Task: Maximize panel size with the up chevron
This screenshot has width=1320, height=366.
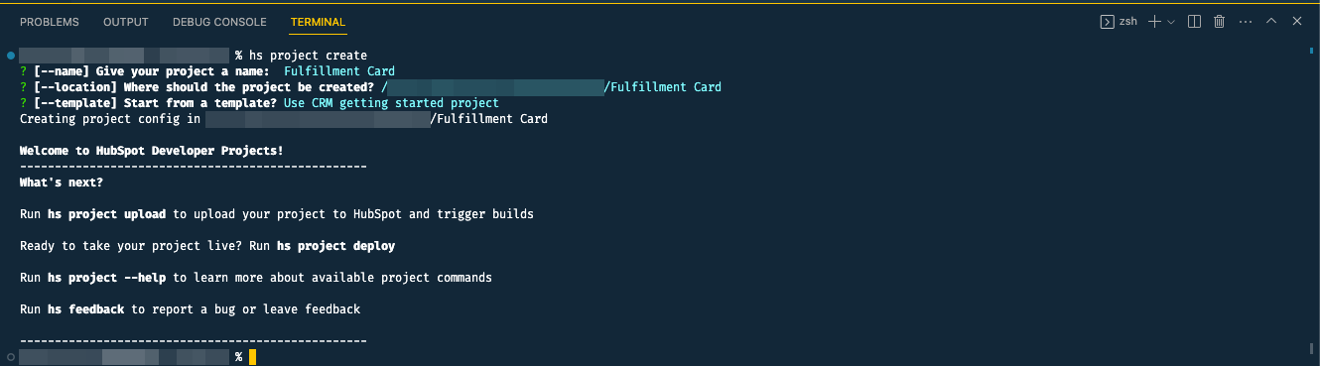Action: (x=1270, y=22)
